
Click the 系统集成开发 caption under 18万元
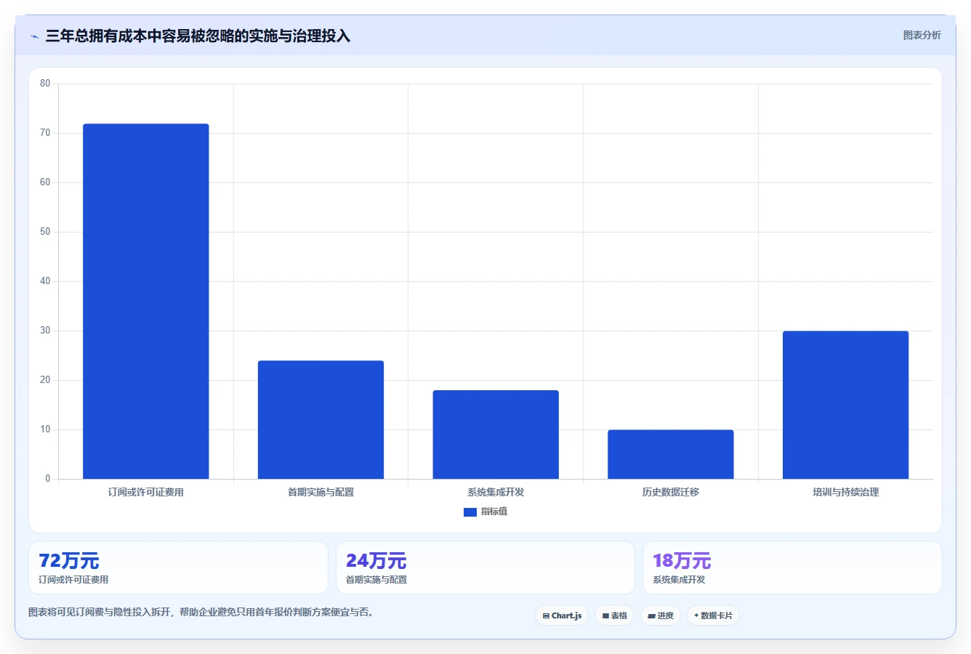pyautogui.click(x=679, y=580)
